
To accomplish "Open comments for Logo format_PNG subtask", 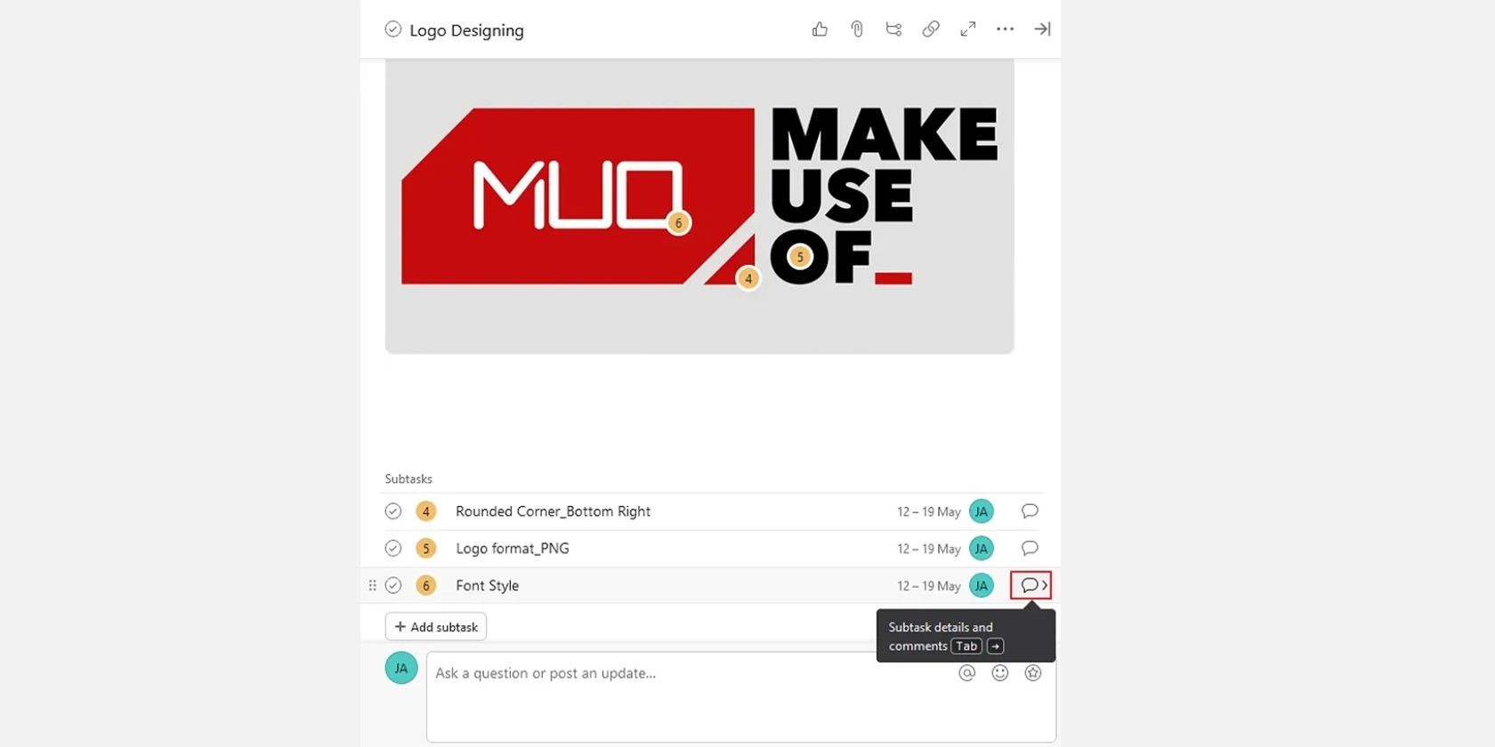I will point(1030,549).
